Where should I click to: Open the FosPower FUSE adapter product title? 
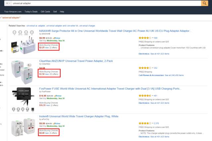coord(110,89)
